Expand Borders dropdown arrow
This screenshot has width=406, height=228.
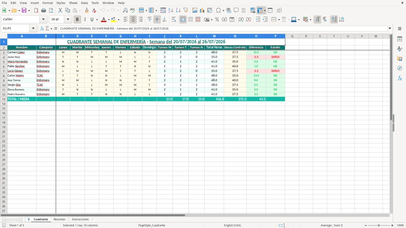(x=279, y=20)
